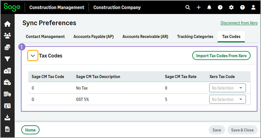Open the ID card sidebar icon

pos(7,106)
